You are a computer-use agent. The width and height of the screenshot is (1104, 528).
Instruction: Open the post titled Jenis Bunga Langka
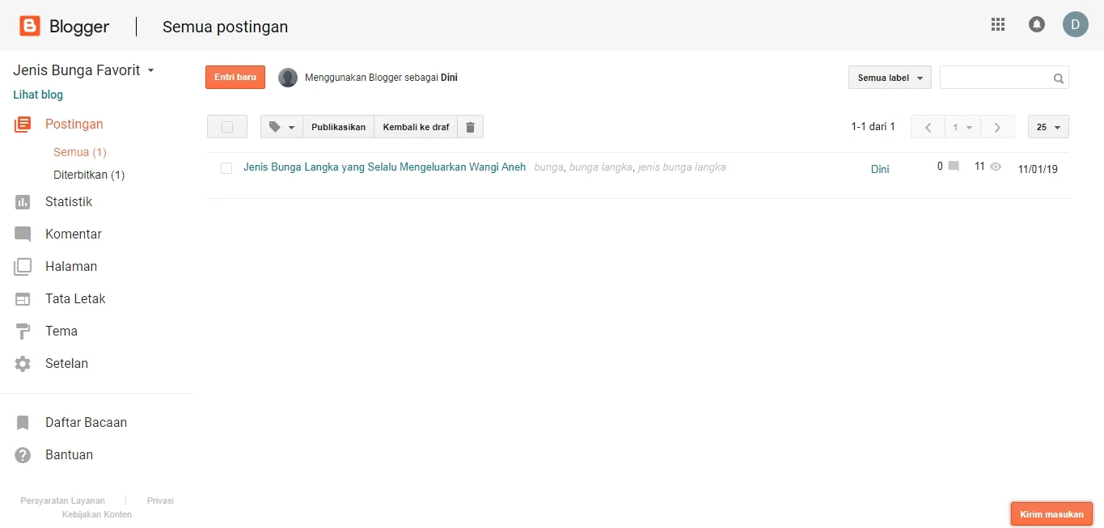coord(384,167)
